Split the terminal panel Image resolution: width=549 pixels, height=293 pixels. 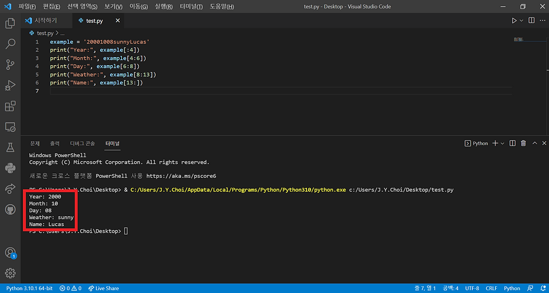[513, 143]
